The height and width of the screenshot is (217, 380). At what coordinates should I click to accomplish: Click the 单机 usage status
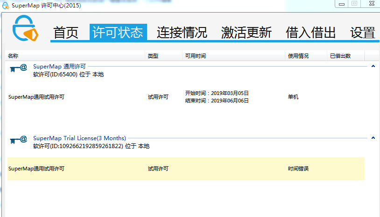pyautogui.click(x=293, y=97)
